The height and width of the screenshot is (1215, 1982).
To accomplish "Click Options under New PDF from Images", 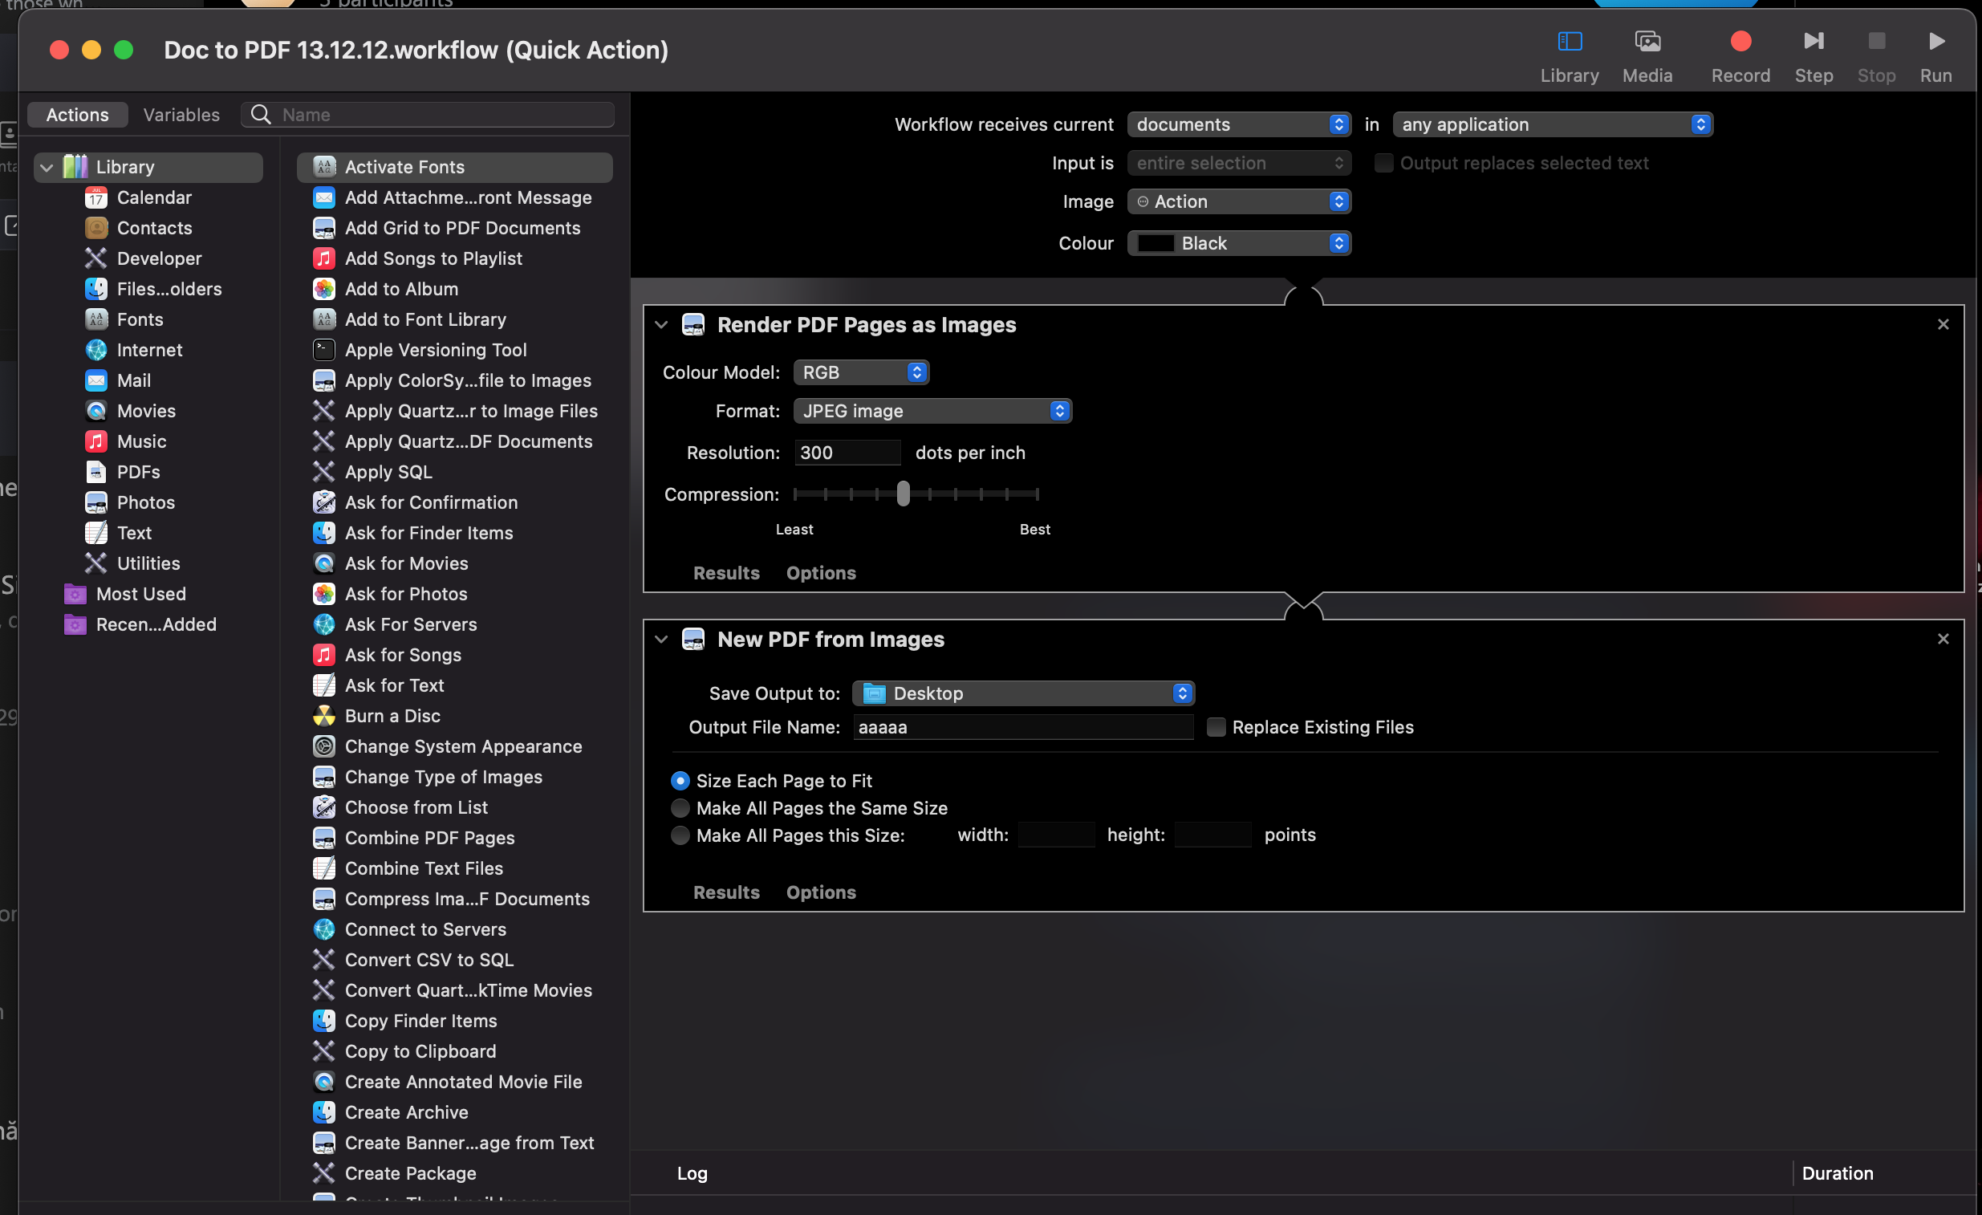I will [820, 892].
